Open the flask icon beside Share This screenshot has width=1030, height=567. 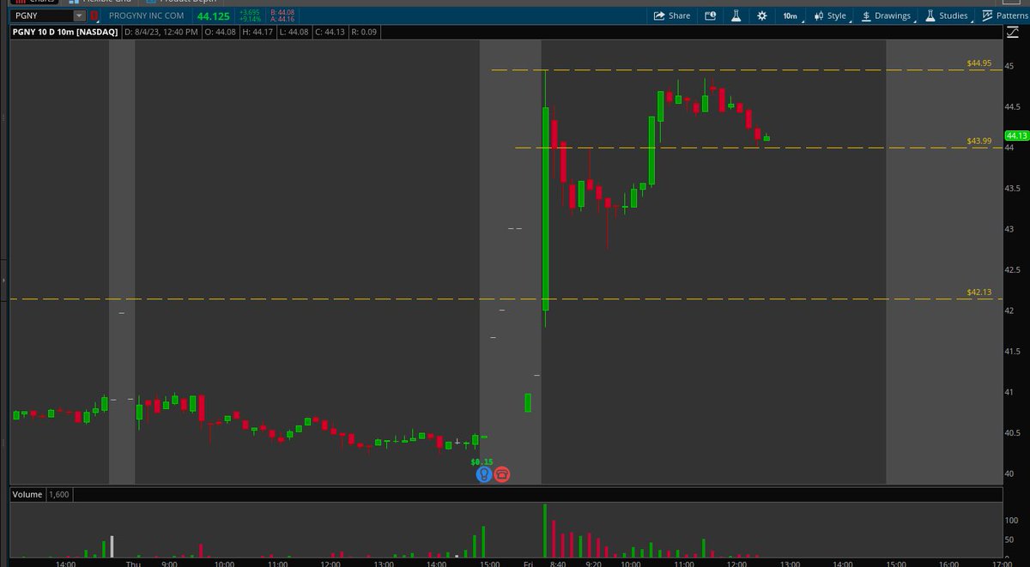(736, 15)
